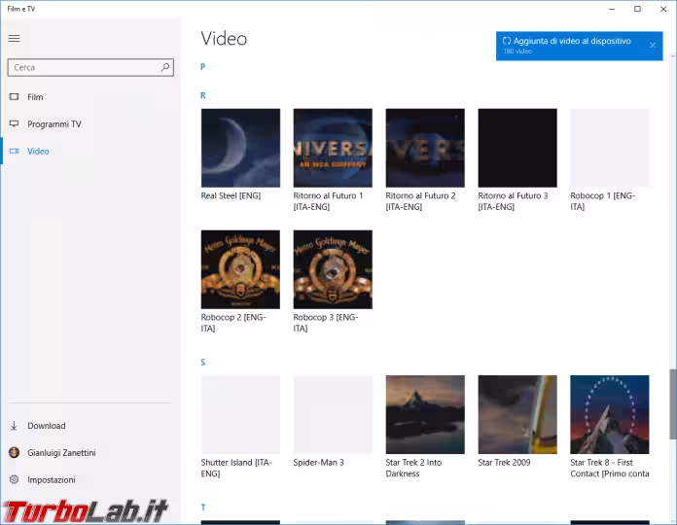This screenshot has width=677, height=525.
Task: Open the Real Steel [ENG] thumbnail
Action: 240,148
